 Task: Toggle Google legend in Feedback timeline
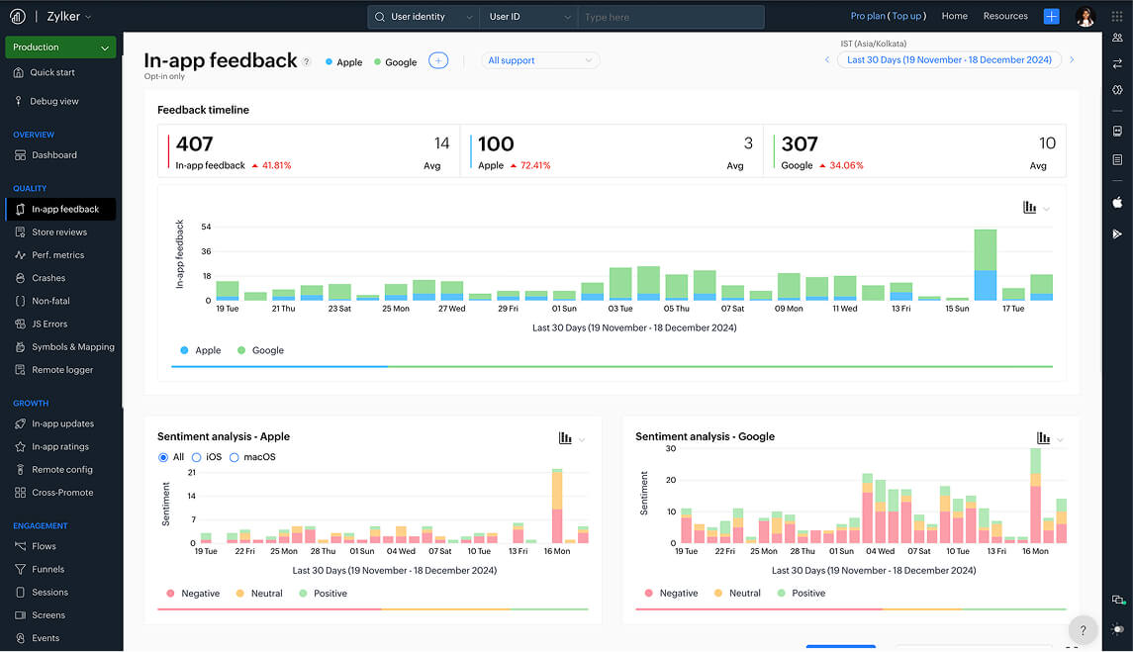(x=261, y=350)
